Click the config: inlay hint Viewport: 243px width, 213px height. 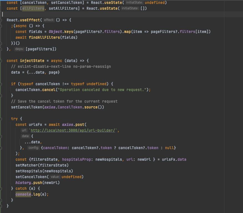(x=34, y=148)
